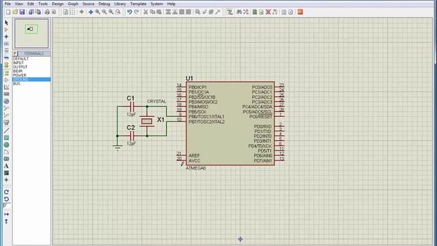Open the packaging tool
437x246 pixels.
[x=211, y=12]
